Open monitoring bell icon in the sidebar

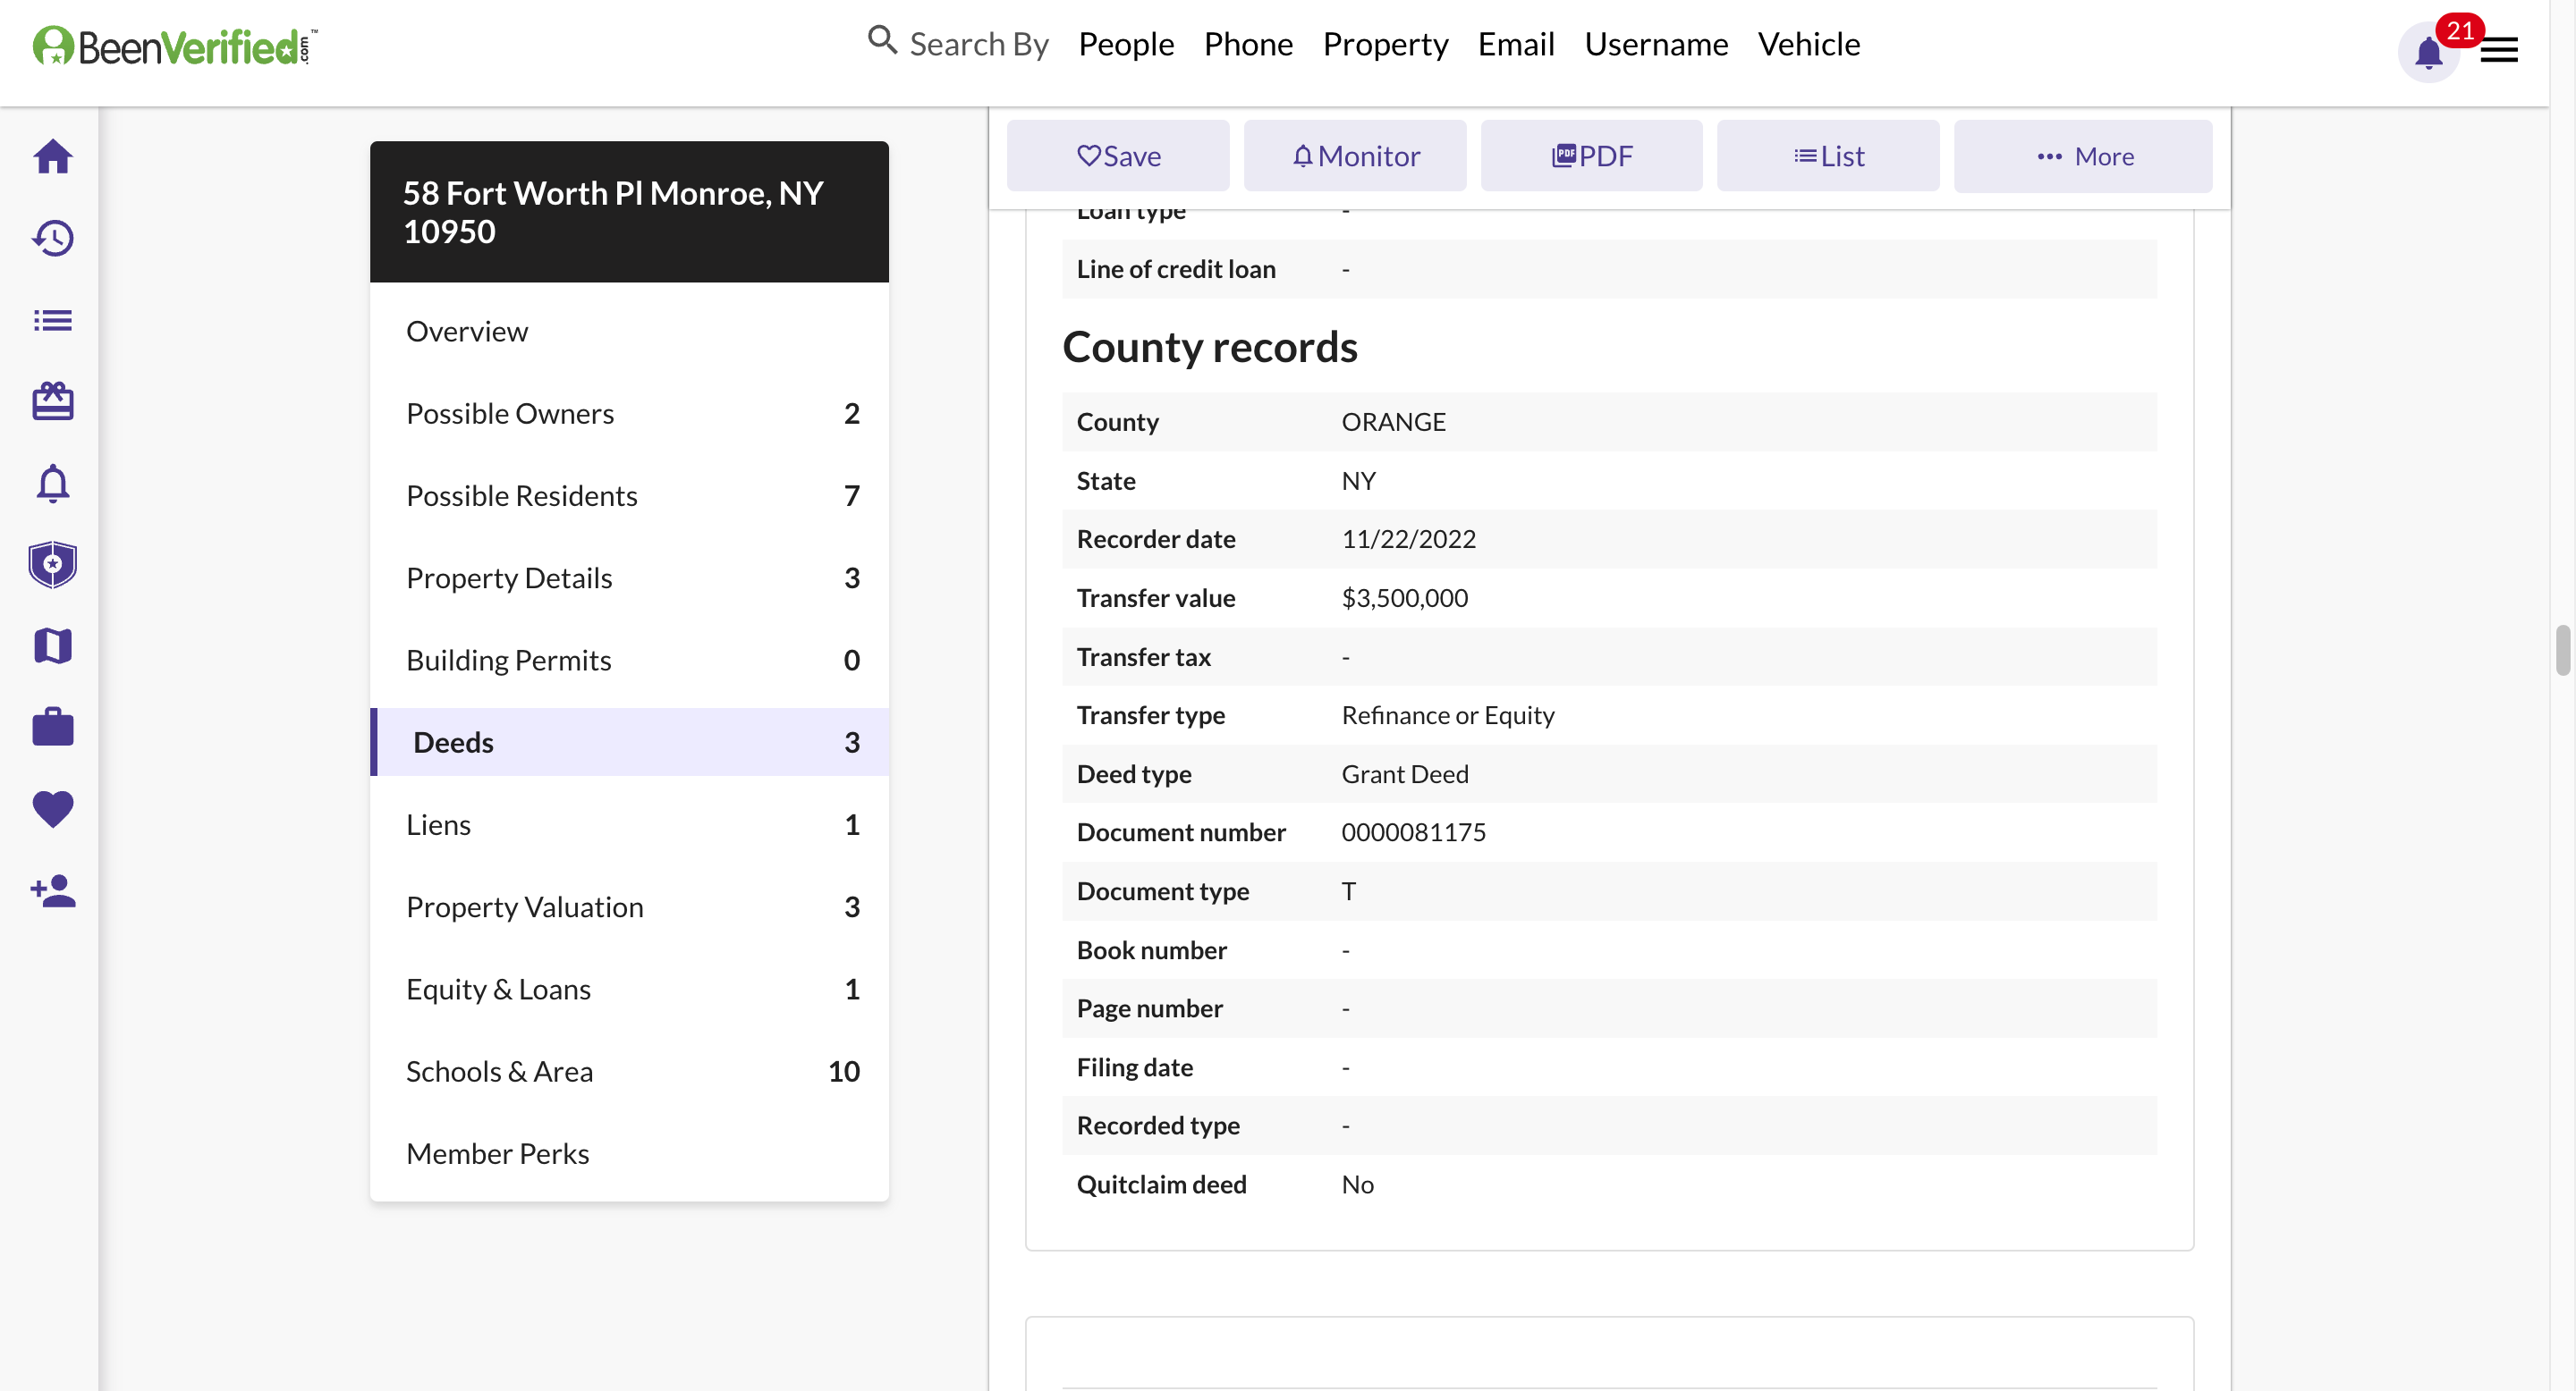coord(52,484)
